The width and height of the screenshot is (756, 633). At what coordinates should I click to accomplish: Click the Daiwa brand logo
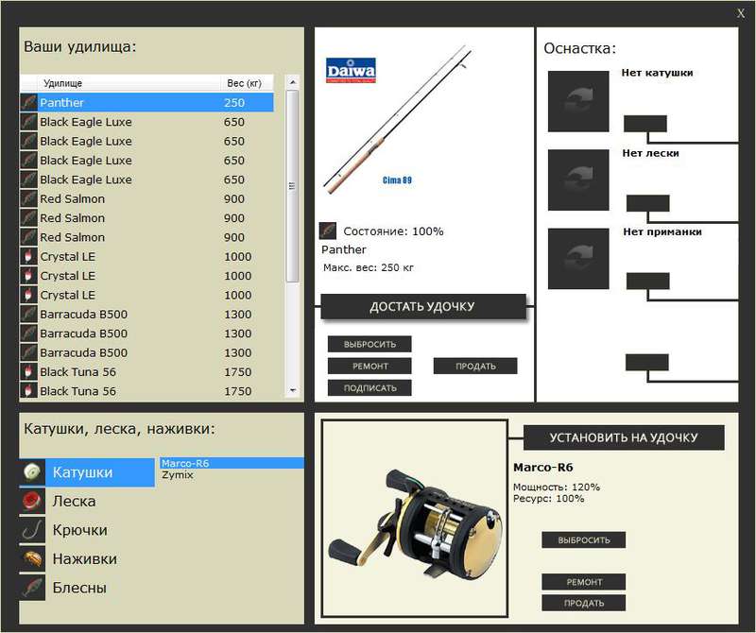pos(351,71)
